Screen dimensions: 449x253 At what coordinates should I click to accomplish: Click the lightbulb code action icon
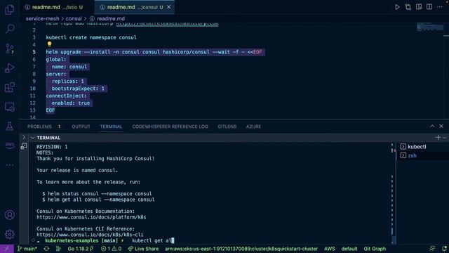click(49, 44)
